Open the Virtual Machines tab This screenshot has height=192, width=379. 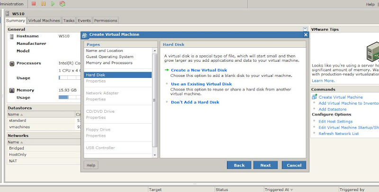pos(44,20)
